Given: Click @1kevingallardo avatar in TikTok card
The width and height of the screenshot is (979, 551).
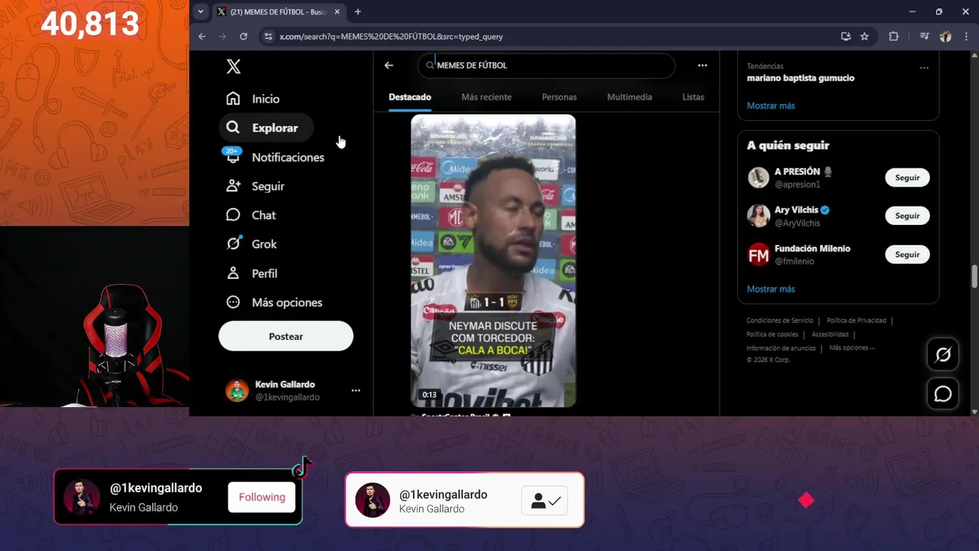Looking at the screenshot, I should (x=82, y=497).
